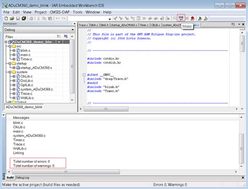This screenshot has height=189, width=248.
Task: Select the ADuCM360_demo_blink workspace tab
Action: click(24, 107)
